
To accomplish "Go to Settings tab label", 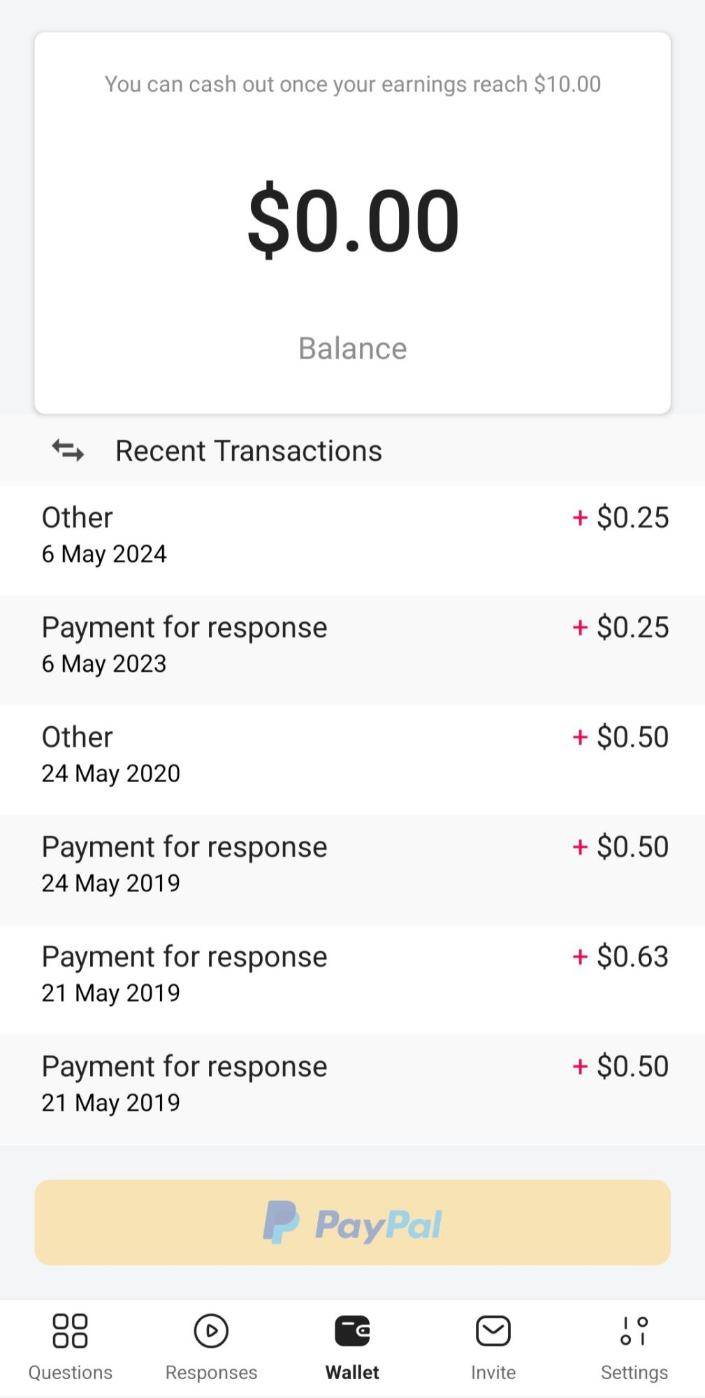I will (x=634, y=1372).
